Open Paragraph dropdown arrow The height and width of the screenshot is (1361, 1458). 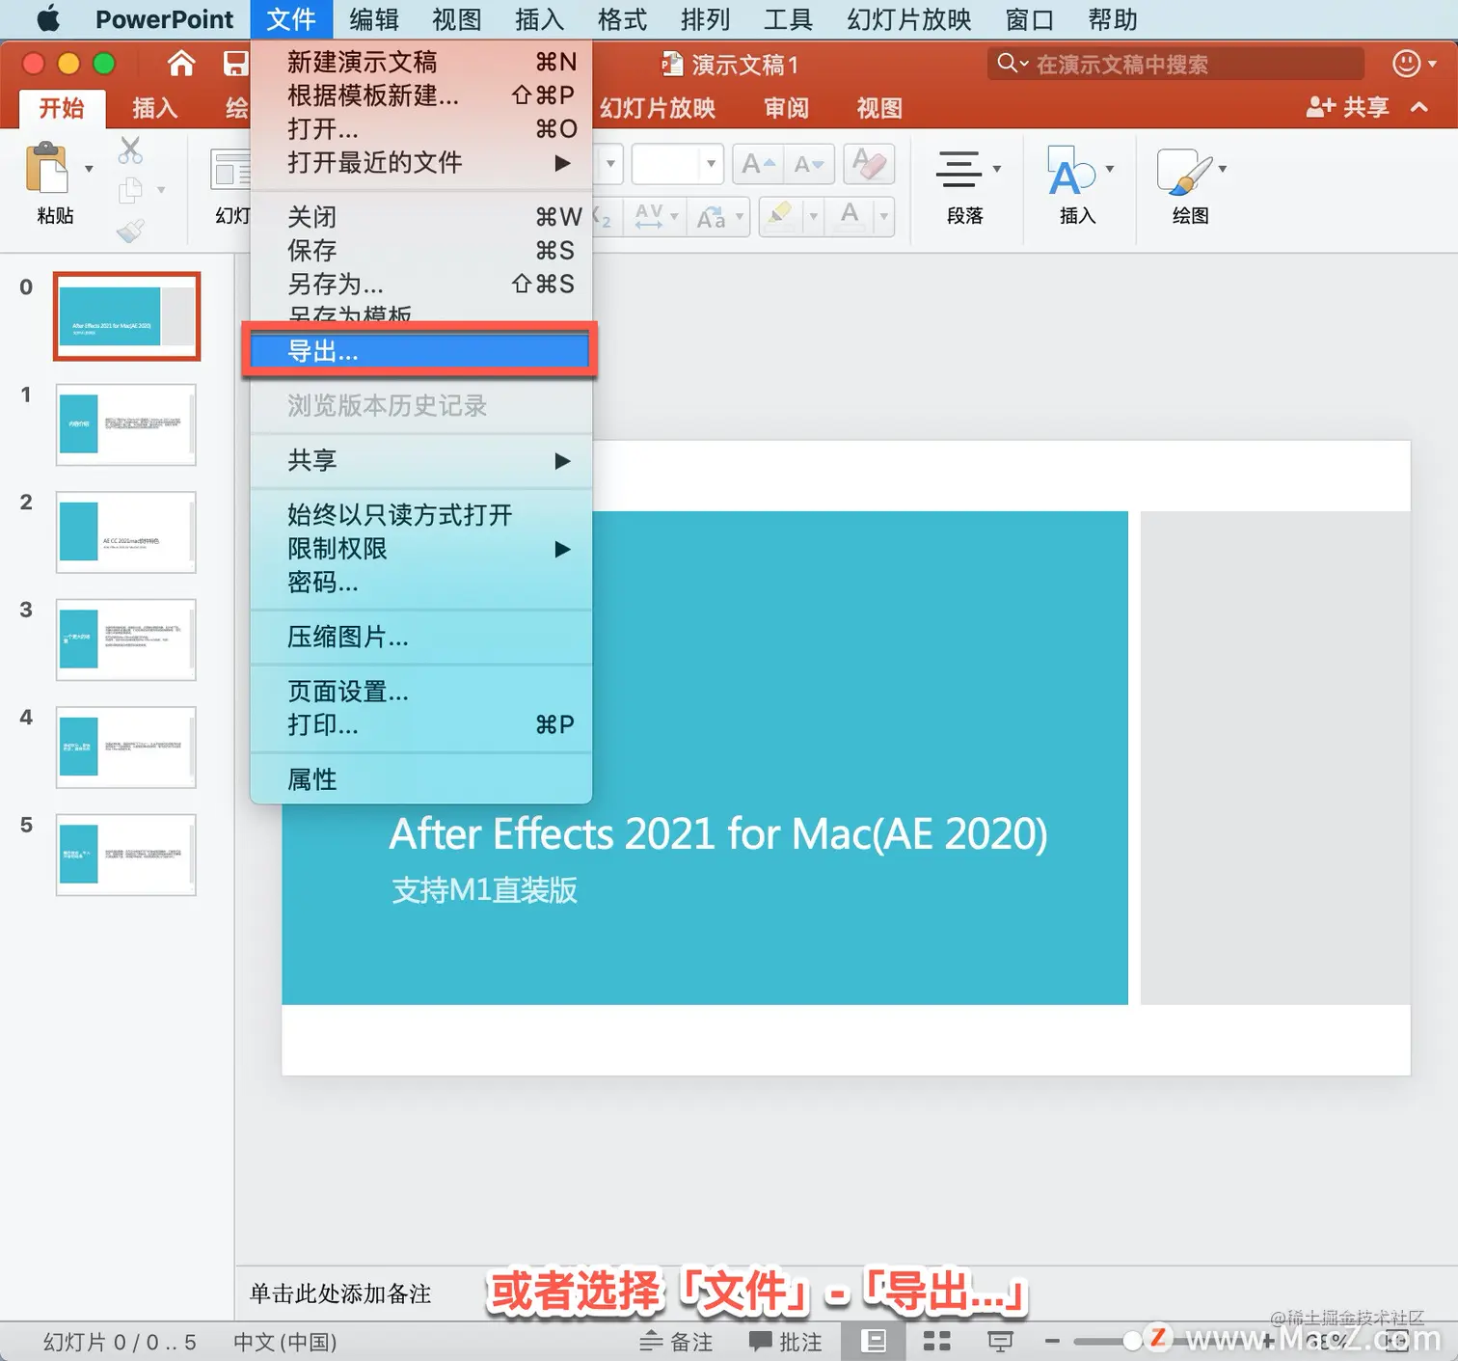click(x=997, y=169)
